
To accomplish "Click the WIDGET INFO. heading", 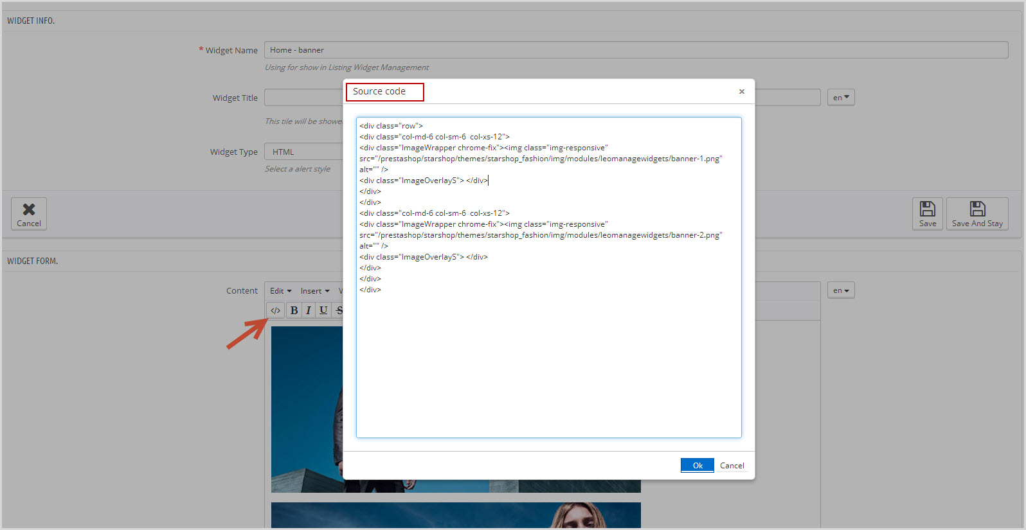I will [x=31, y=21].
